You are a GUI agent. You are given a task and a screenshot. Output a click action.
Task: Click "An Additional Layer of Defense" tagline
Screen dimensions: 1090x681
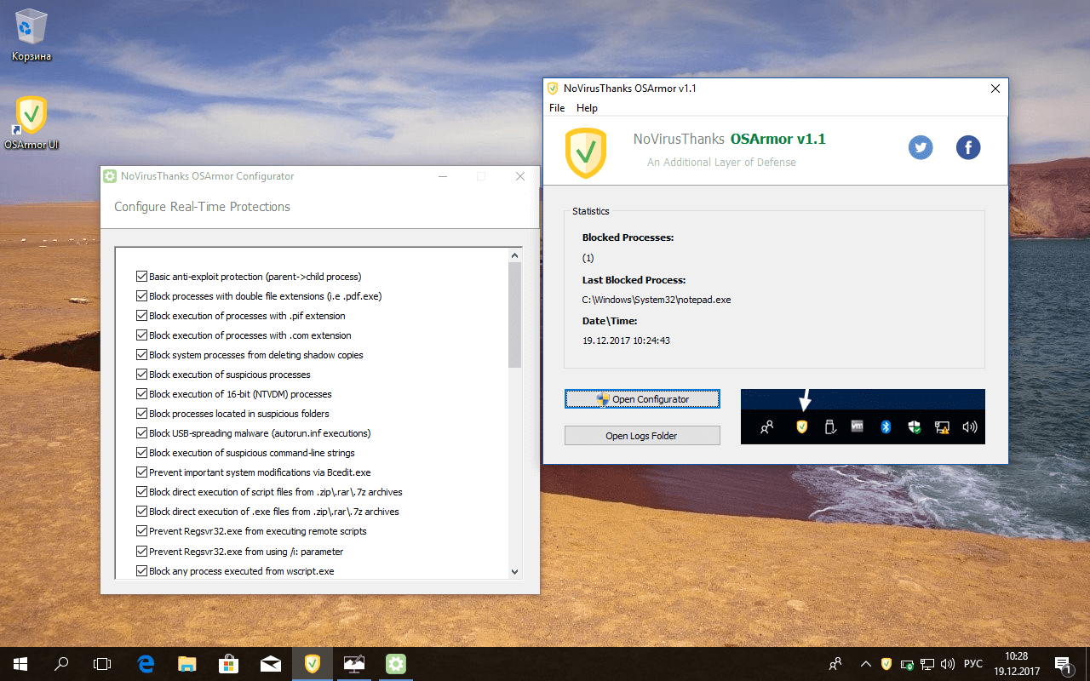[x=721, y=162]
